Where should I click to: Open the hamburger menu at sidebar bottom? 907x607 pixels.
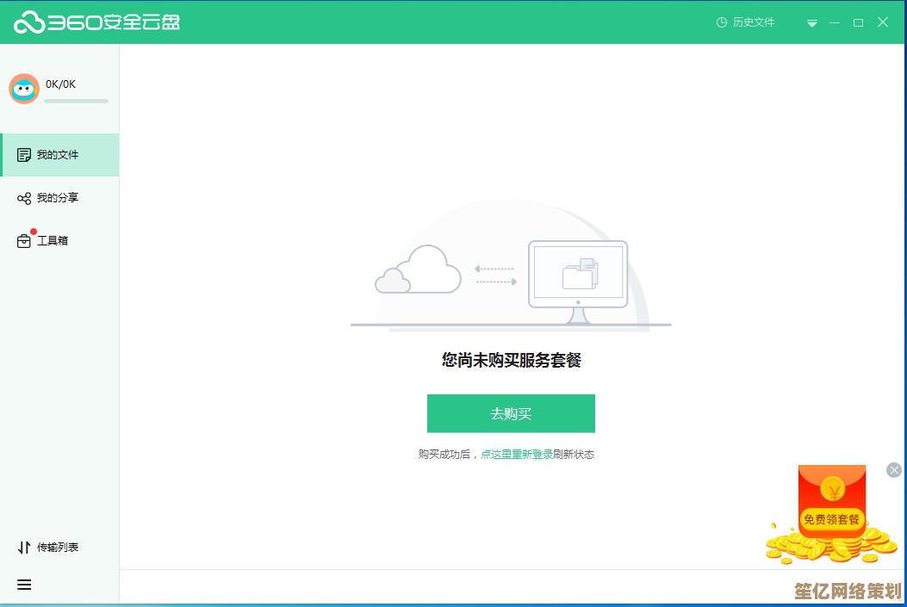coord(24,585)
